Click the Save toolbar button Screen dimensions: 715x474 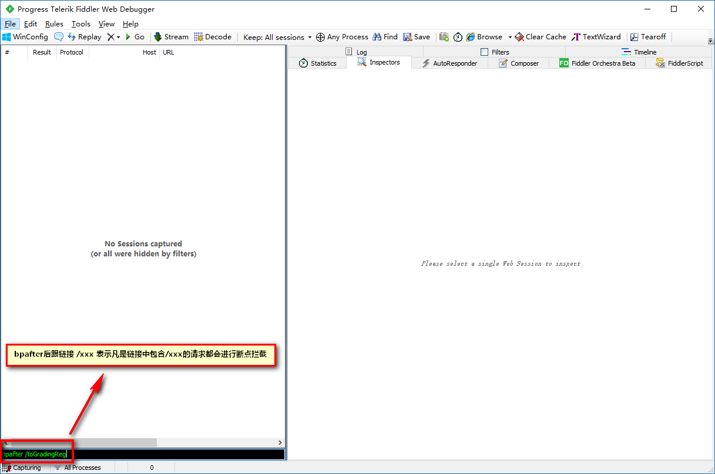[x=417, y=37]
